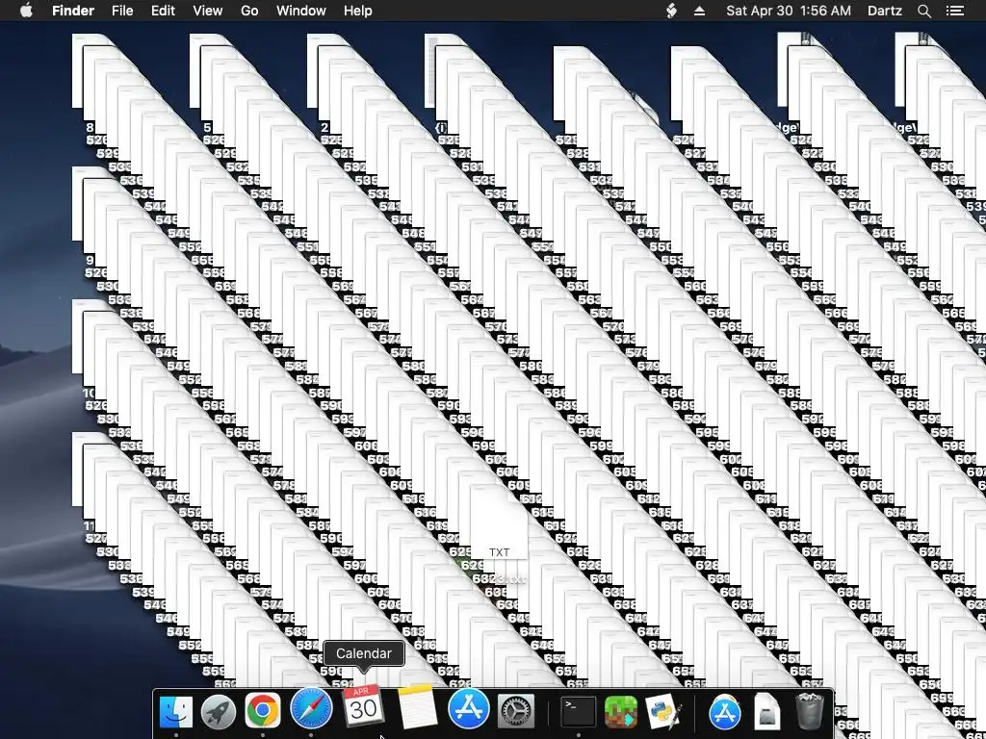Screen dimensions: 986x739
Task: Open the Finder menu
Action: [73, 11]
